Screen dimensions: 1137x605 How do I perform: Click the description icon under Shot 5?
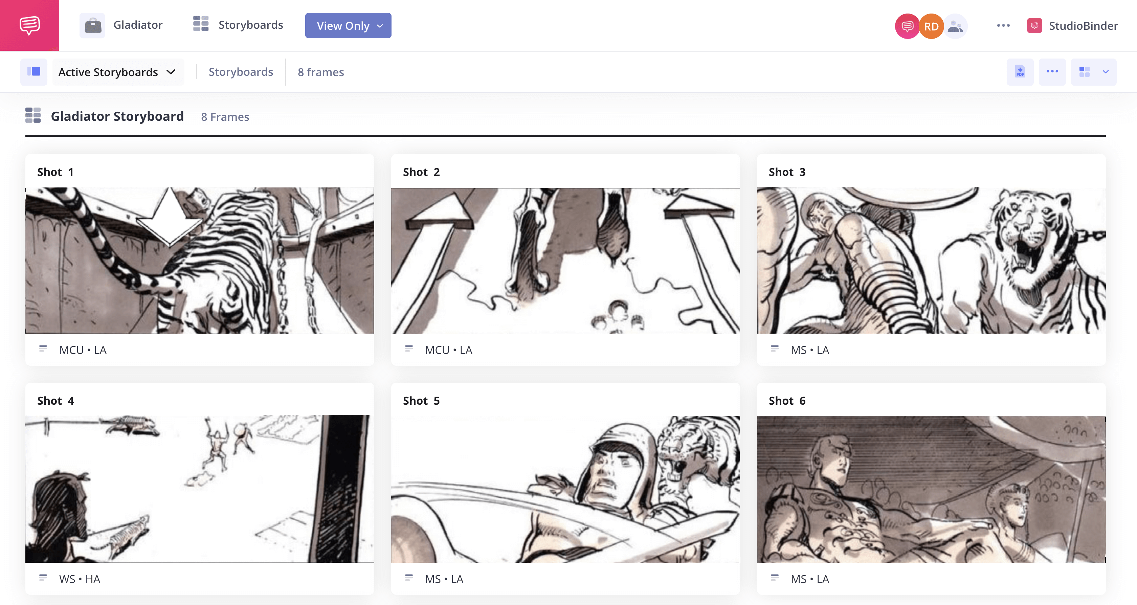click(409, 577)
